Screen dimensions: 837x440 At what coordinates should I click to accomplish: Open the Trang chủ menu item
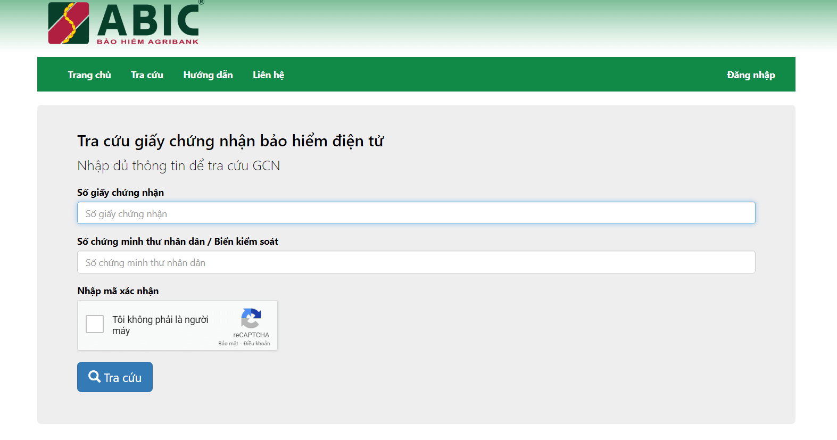(x=89, y=75)
